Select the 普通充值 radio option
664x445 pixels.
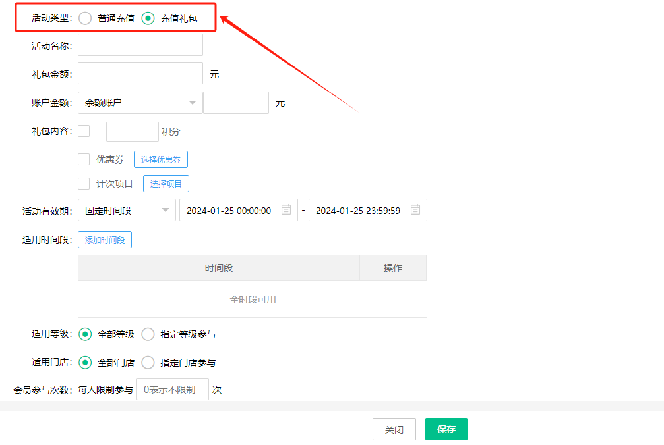[85, 18]
